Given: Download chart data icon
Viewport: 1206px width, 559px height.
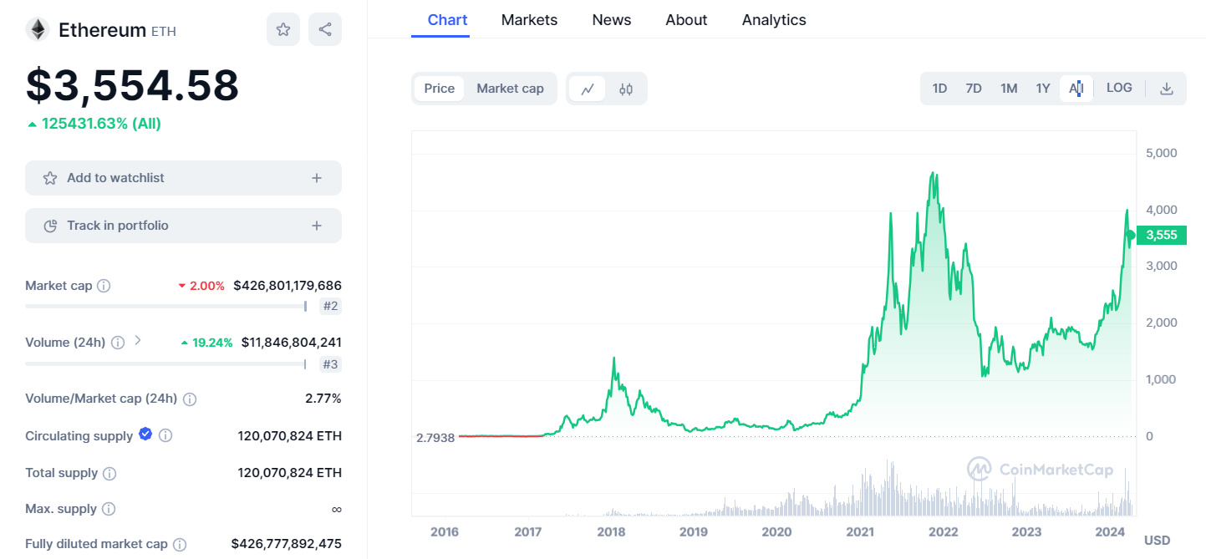Looking at the screenshot, I should point(1167,89).
